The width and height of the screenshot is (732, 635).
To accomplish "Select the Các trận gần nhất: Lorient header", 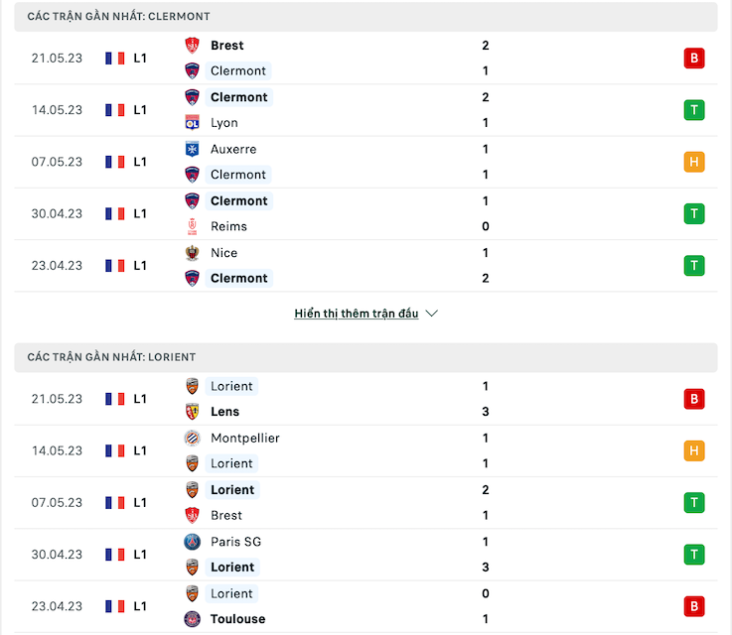I will tap(366, 357).
